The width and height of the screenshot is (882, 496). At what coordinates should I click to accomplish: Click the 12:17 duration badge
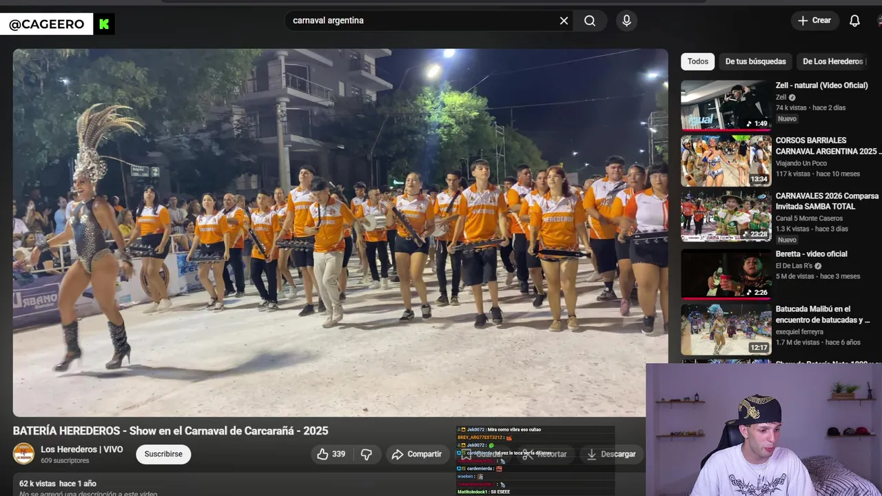coord(759,348)
